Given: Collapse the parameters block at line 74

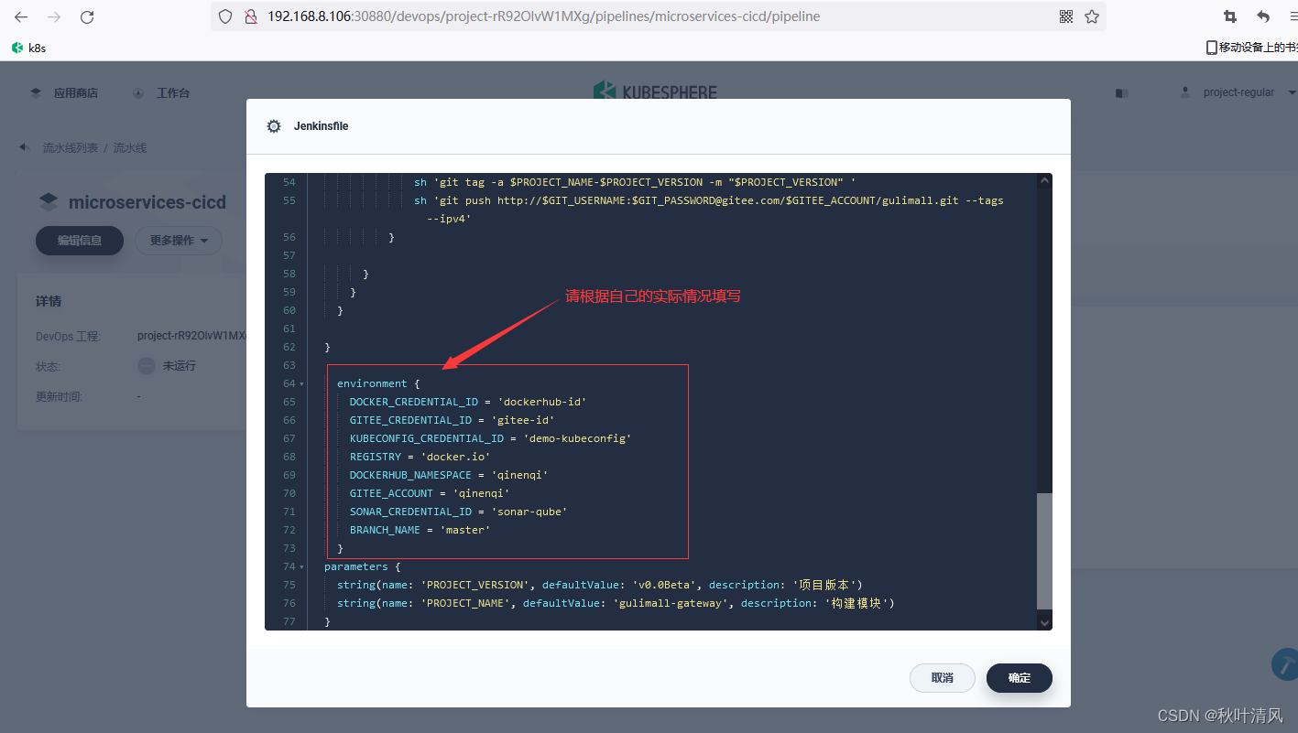Looking at the screenshot, I should click(301, 566).
